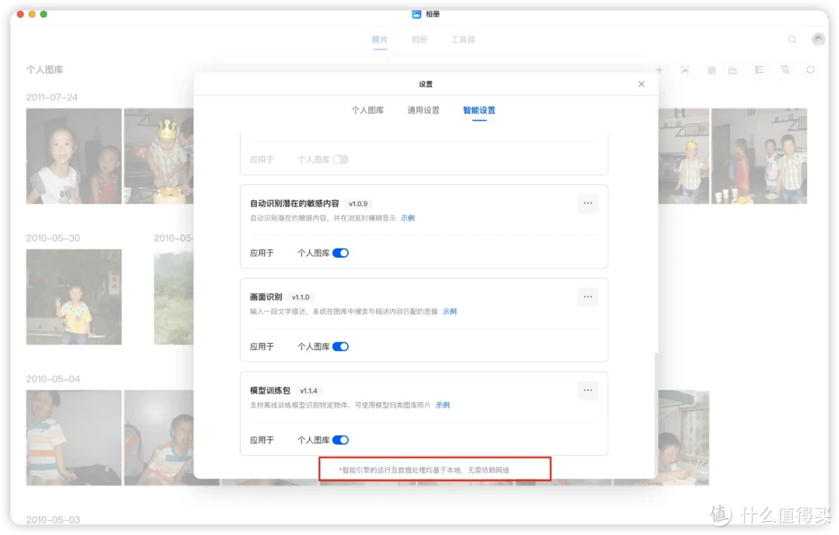This screenshot has height=535, width=839.
Task: Disable 个人图库 toggle under 画面识别
Action: tap(340, 346)
